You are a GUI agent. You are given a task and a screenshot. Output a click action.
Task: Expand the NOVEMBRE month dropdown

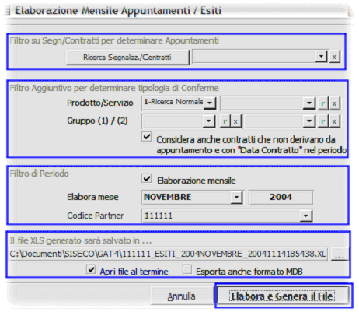tap(236, 198)
